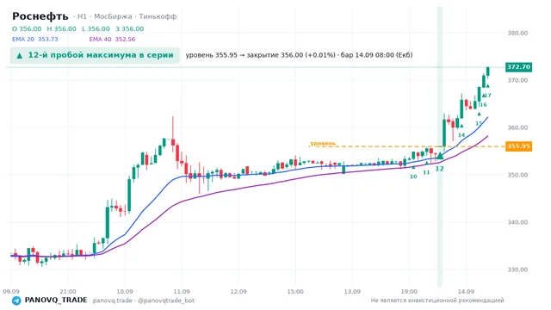Viewport: 551px width, 310px height.
Task: Click the breakout marker labeled 16
Action: [484, 96]
